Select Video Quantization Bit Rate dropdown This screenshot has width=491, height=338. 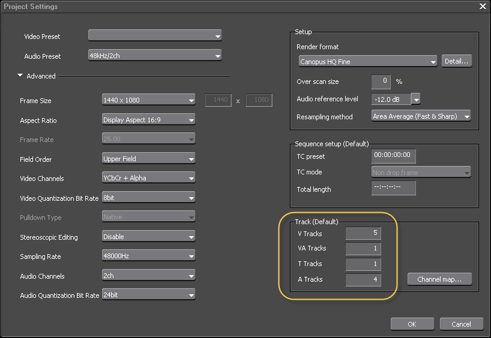[x=149, y=197]
